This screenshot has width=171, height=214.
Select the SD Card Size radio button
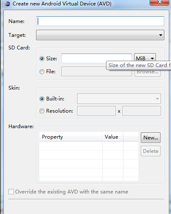42,59
